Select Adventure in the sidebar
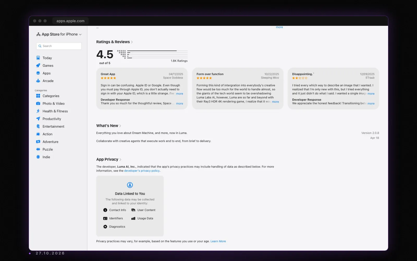Screen dimensions: 417x261 (x=51, y=142)
